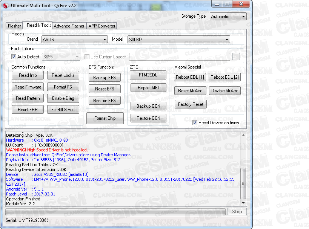Click the 'Android Ver. : 5.1.1' log line

(x=25, y=189)
